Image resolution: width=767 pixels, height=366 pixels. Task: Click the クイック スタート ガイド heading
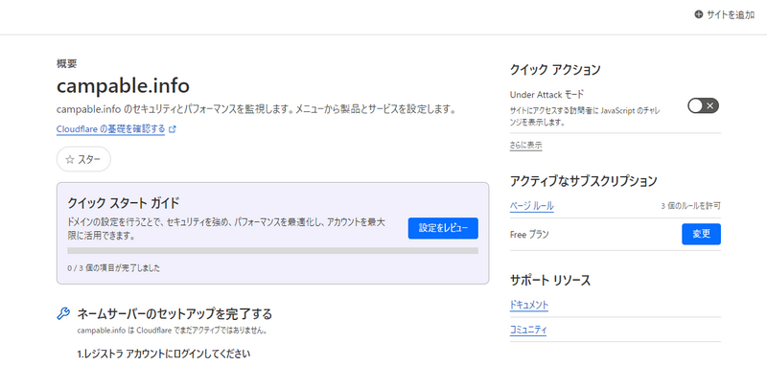[124, 202]
